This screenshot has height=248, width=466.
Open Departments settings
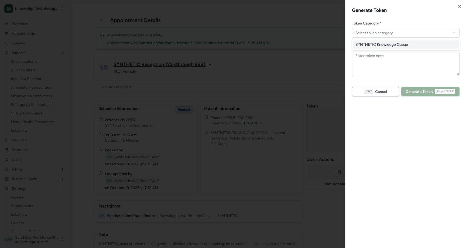22,206
